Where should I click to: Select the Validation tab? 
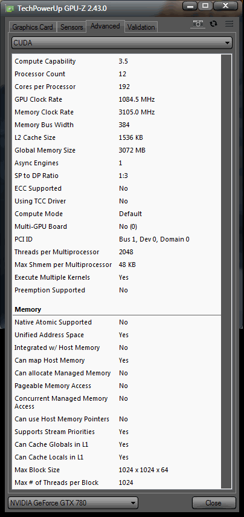(141, 27)
